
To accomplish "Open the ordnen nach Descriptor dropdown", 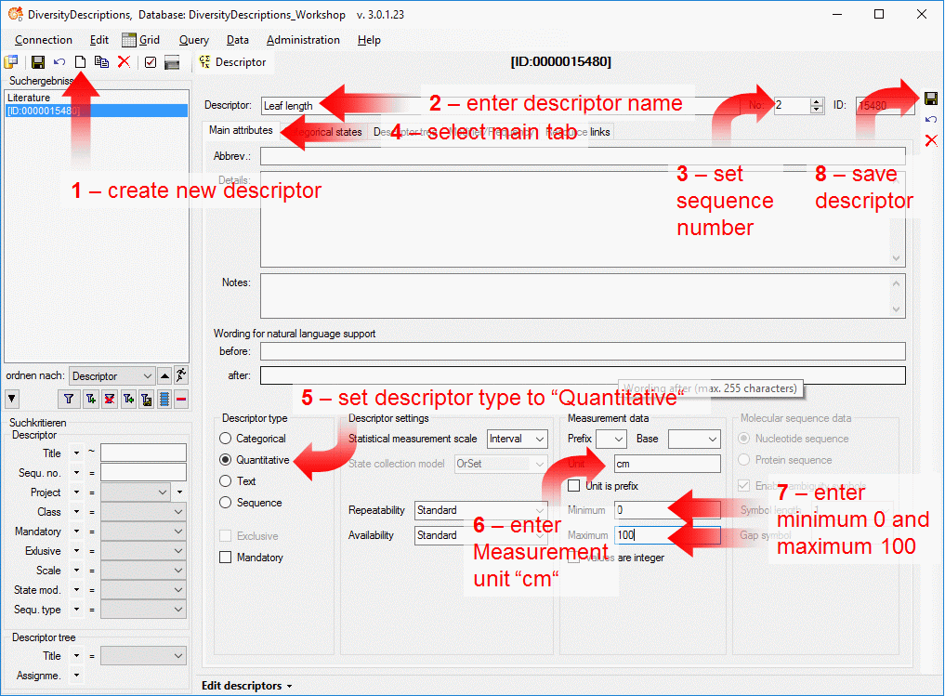I will [112, 376].
